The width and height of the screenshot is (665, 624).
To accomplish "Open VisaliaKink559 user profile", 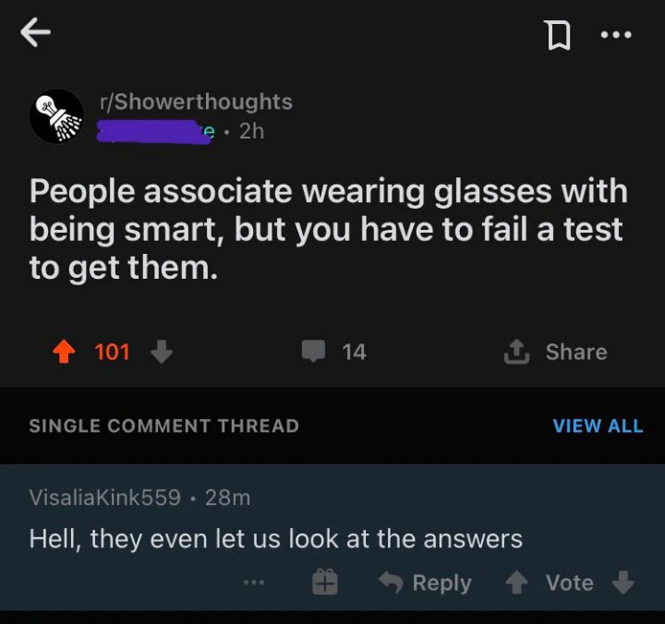I will click(x=105, y=498).
